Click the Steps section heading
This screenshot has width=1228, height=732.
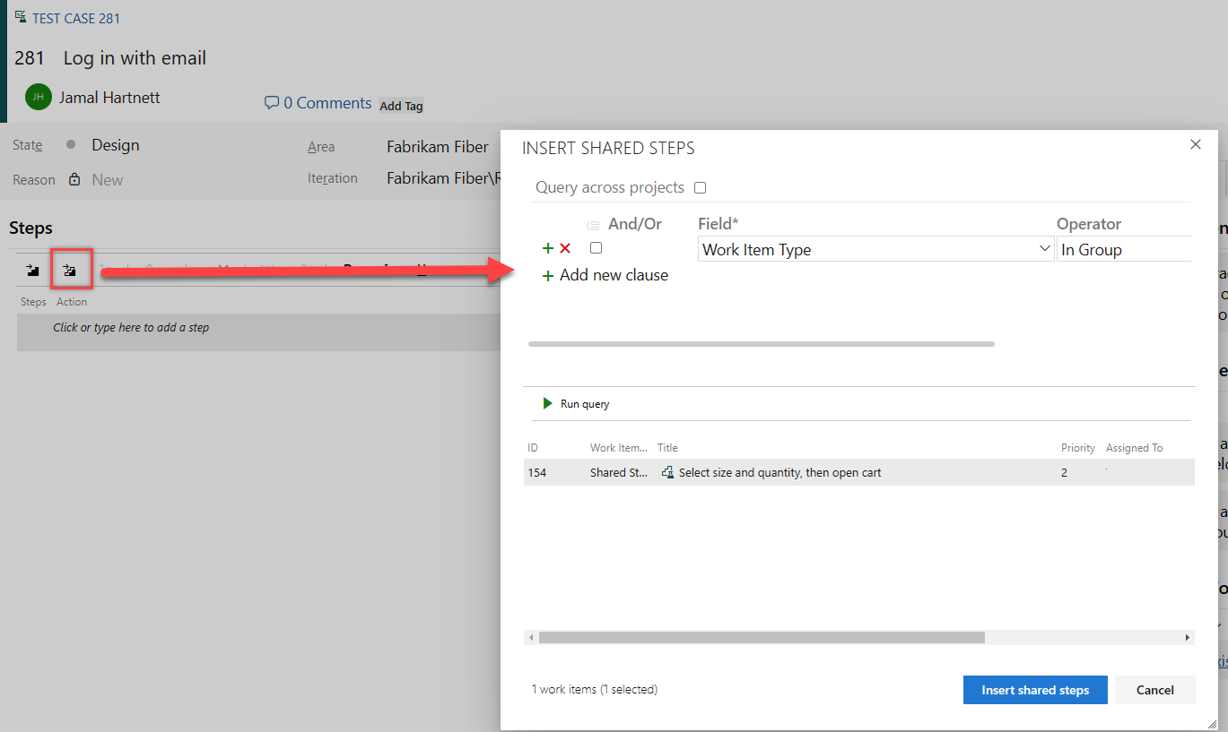click(30, 228)
